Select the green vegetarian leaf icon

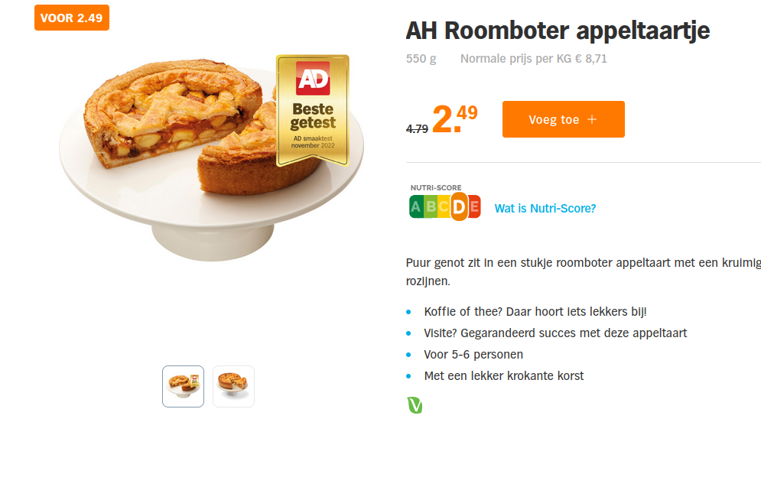pyautogui.click(x=415, y=405)
